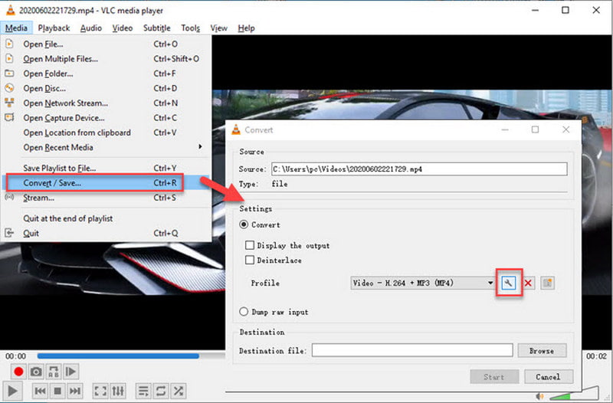Choose Open Location from clipboard
Screen dimensions: 613x403
click(106, 133)
